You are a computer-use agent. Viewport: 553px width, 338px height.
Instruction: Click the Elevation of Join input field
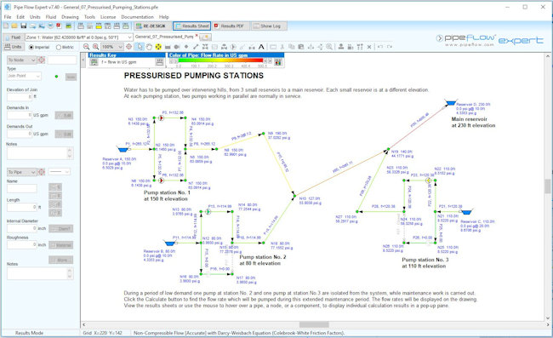click(20, 97)
